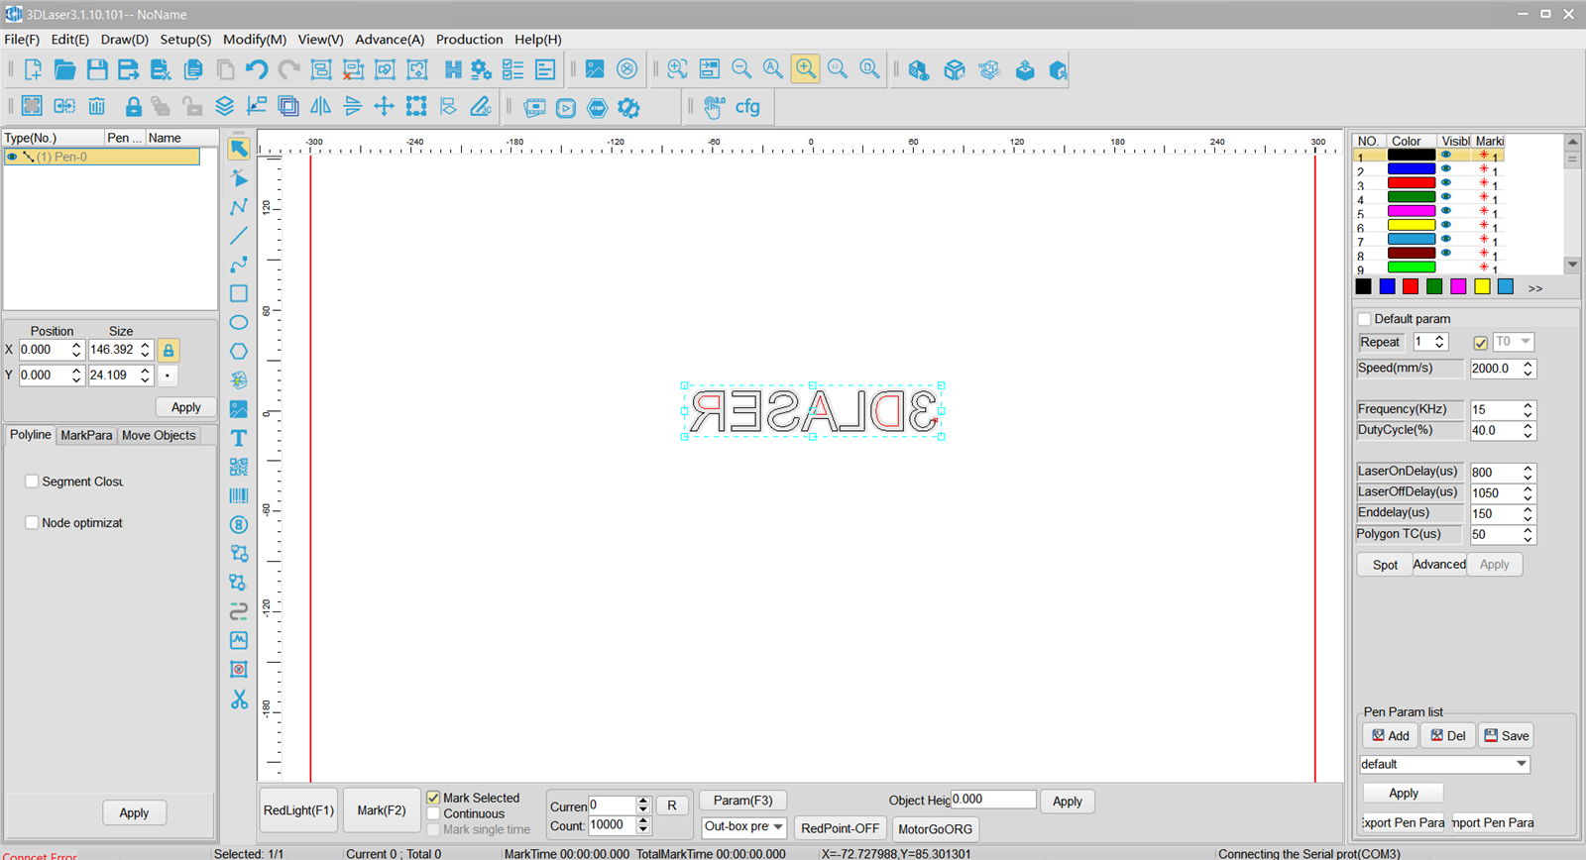Select the blue pen 2 color swatch
Image resolution: width=1586 pixels, height=860 pixels.
click(1412, 169)
